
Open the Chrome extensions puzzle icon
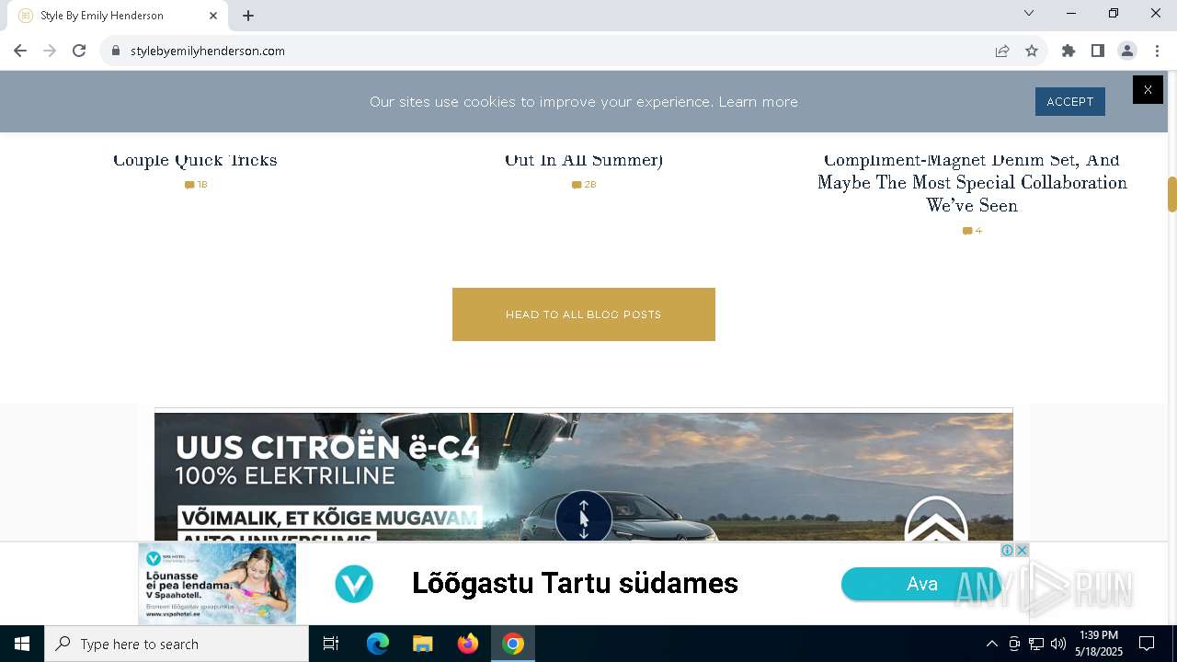click(x=1068, y=51)
